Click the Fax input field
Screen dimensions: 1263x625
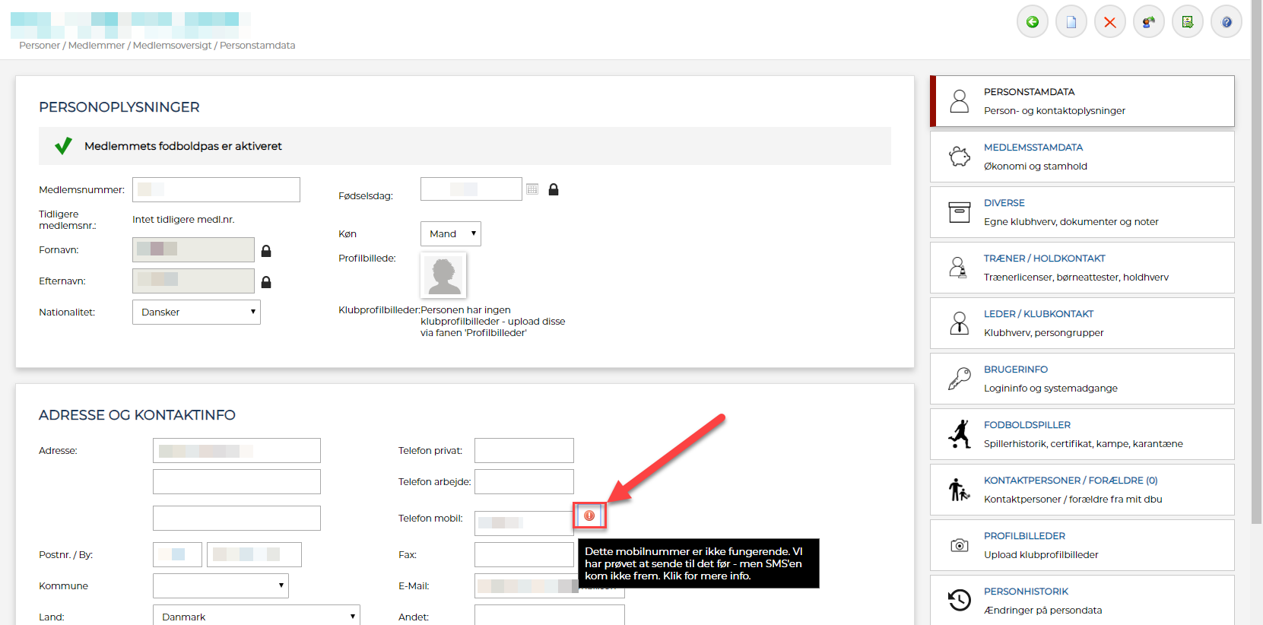point(524,554)
